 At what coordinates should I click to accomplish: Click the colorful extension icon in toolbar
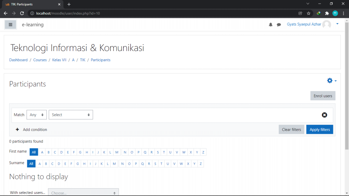click(319, 13)
